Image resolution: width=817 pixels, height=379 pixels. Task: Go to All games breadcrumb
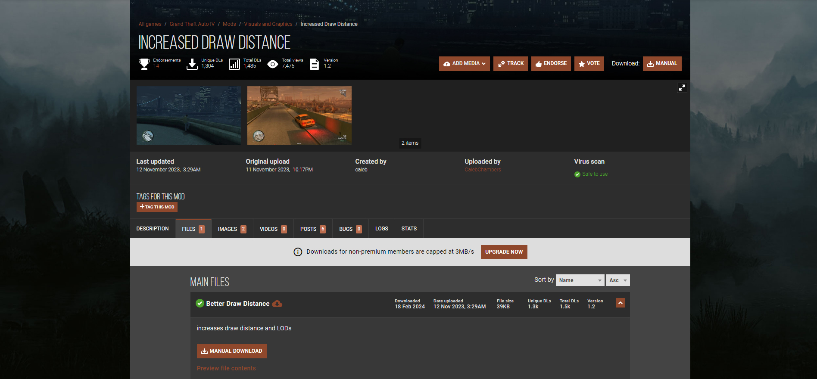coord(150,24)
